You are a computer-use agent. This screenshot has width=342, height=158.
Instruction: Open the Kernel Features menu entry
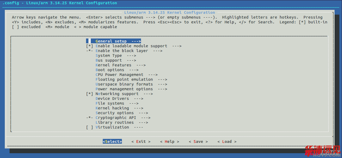tap(113, 65)
